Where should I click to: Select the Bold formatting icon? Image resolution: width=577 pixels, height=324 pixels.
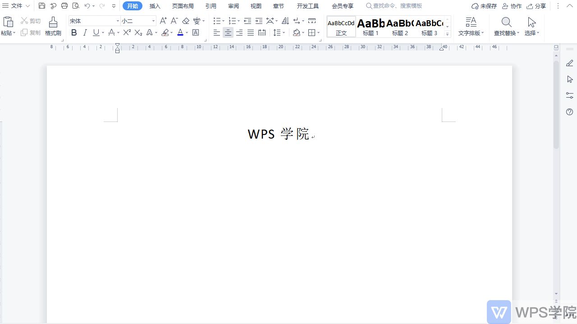(74, 32)
